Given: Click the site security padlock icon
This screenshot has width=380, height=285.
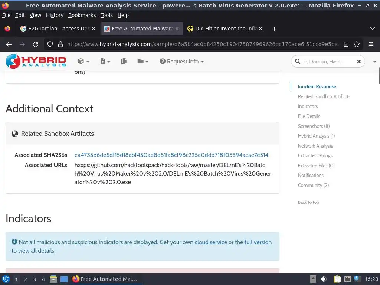Looking at the screenshot, I should (x=60, y=45).
